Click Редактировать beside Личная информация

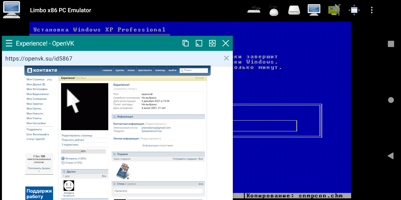(150, 139)
